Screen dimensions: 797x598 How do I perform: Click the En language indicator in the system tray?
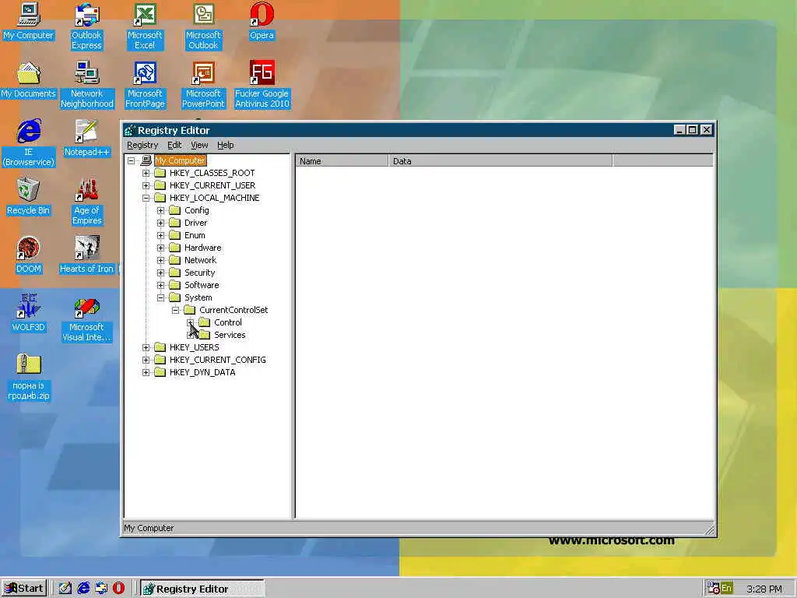click(726, 589)
